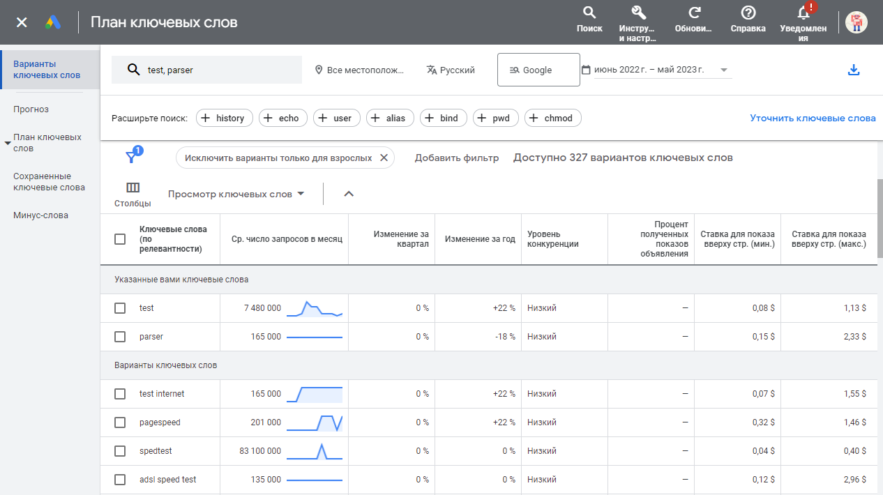Open the profile avatar in the corner
883x495 pixels.
tap(856, 22)
